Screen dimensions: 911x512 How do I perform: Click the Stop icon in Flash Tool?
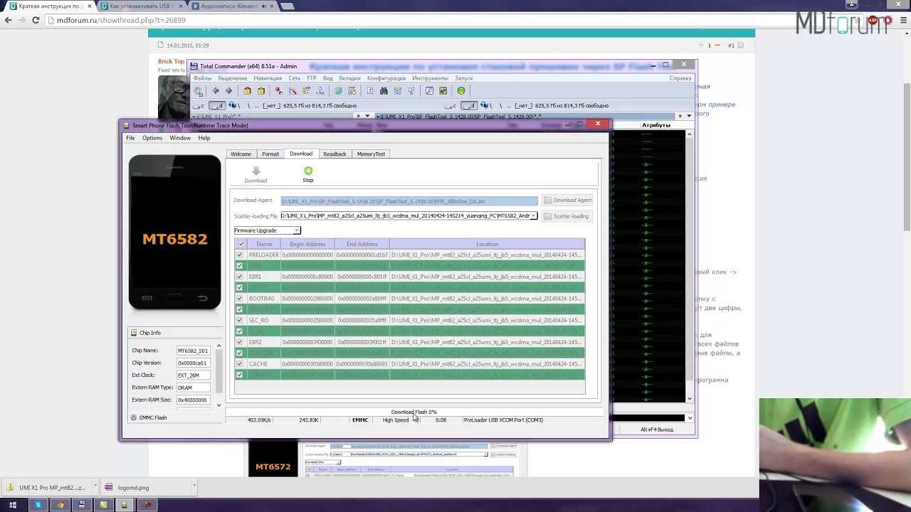click(x=308, y=171)
